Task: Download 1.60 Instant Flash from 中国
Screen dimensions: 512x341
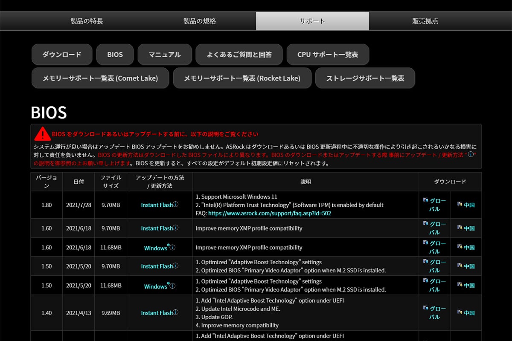Action: pyautogui.click(x=466, y=228)
